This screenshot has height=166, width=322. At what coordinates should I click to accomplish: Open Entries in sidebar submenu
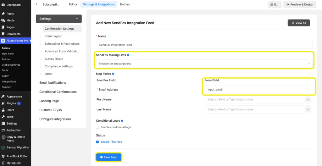(x=6, y=59)
